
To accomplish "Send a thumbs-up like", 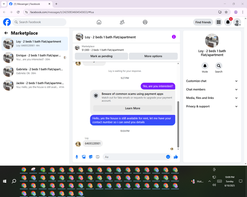I will (x=176, y=157).
